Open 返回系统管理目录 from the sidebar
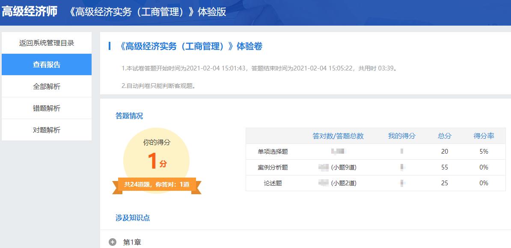This screenshot has height=248, width=511. (47, 43)
